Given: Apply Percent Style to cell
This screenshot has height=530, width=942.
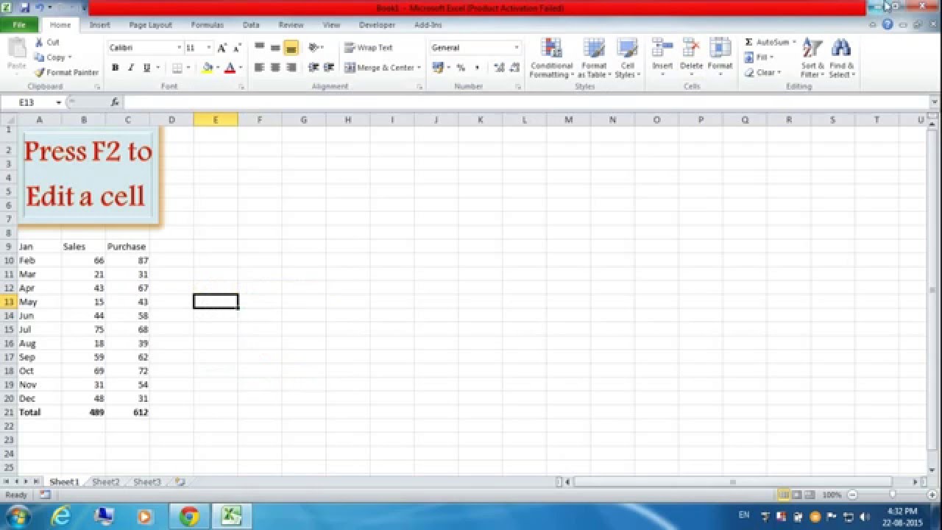Looking at the screenshot, I should click(x=461, y=68).
